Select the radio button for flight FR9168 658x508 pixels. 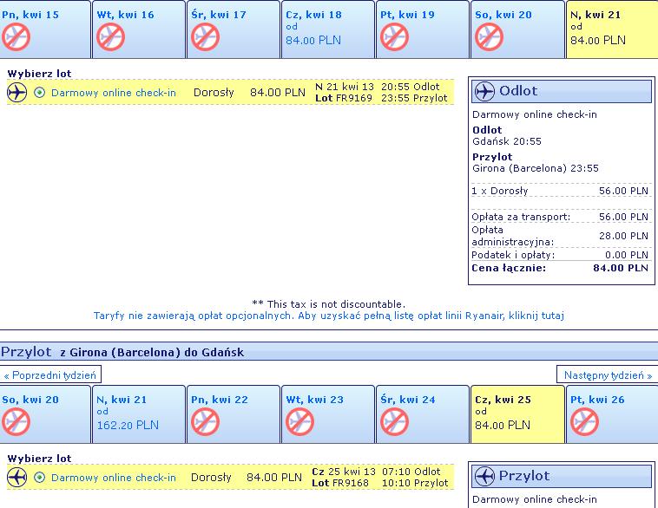pos(39,477)
